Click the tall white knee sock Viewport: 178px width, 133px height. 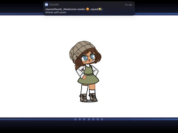84,89
